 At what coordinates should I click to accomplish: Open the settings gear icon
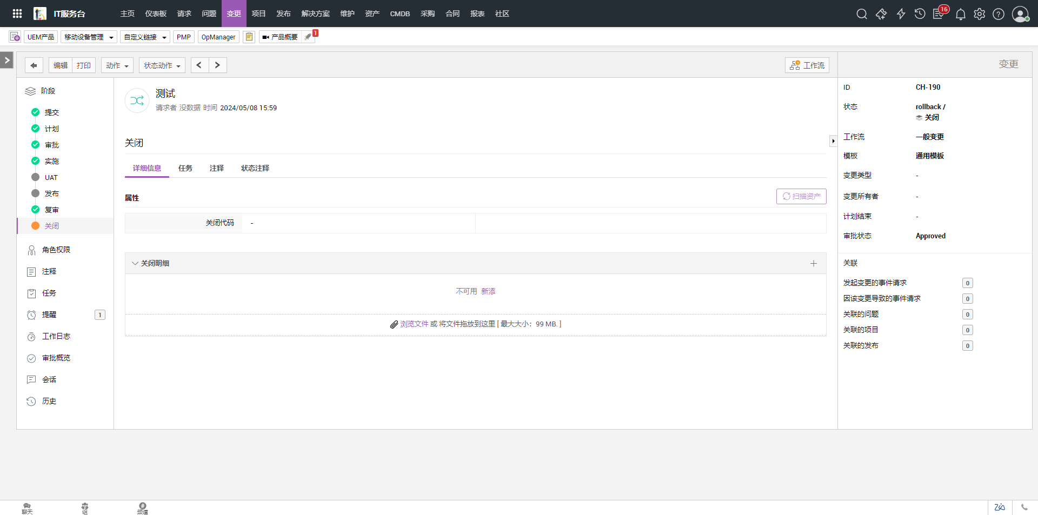(979, 14)
